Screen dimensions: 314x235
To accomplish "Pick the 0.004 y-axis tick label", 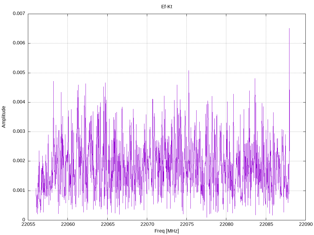I will pyautogui.click(x=19, y=102).
